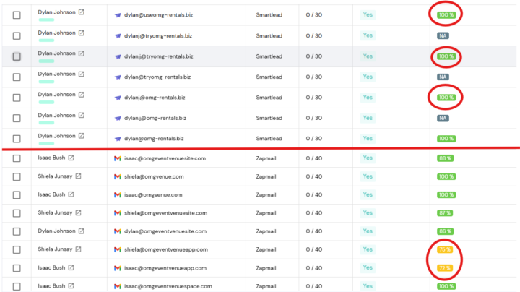Check the box for isaac@omgeventvenuesite.com
Screen dimensions: 520x292
pyautogui.click(x=17, y=158)
